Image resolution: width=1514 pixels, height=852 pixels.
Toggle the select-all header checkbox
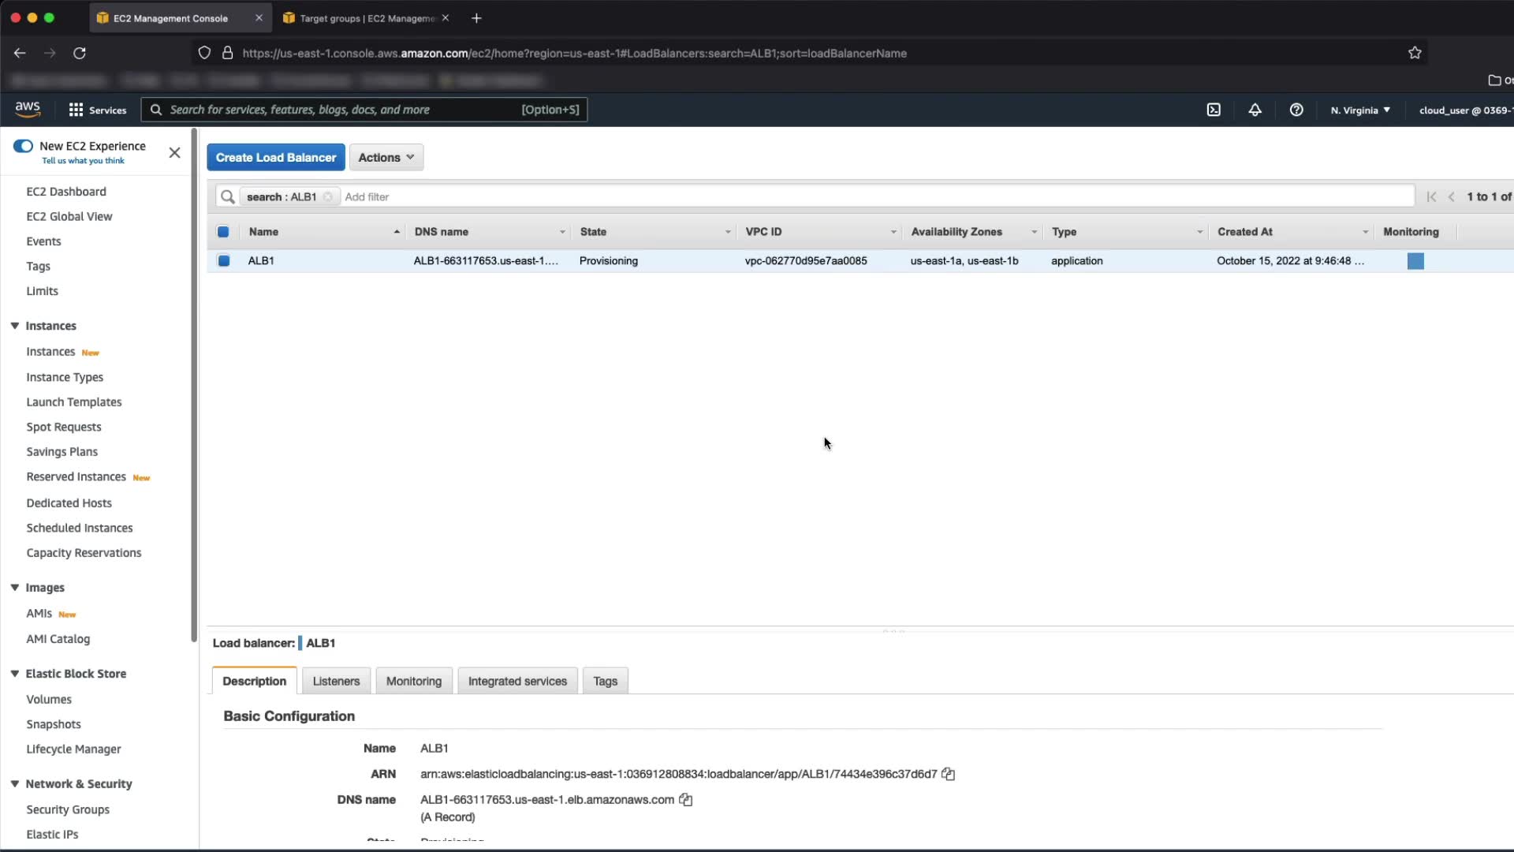(x=223, y=232)
